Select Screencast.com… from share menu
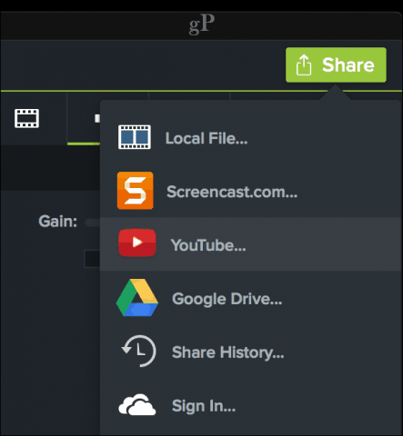This screenshot has width=403, height=436. click(x=232, y=192)
